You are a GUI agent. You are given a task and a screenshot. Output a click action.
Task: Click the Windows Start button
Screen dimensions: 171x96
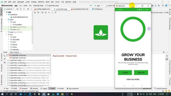tap(2, 94)
